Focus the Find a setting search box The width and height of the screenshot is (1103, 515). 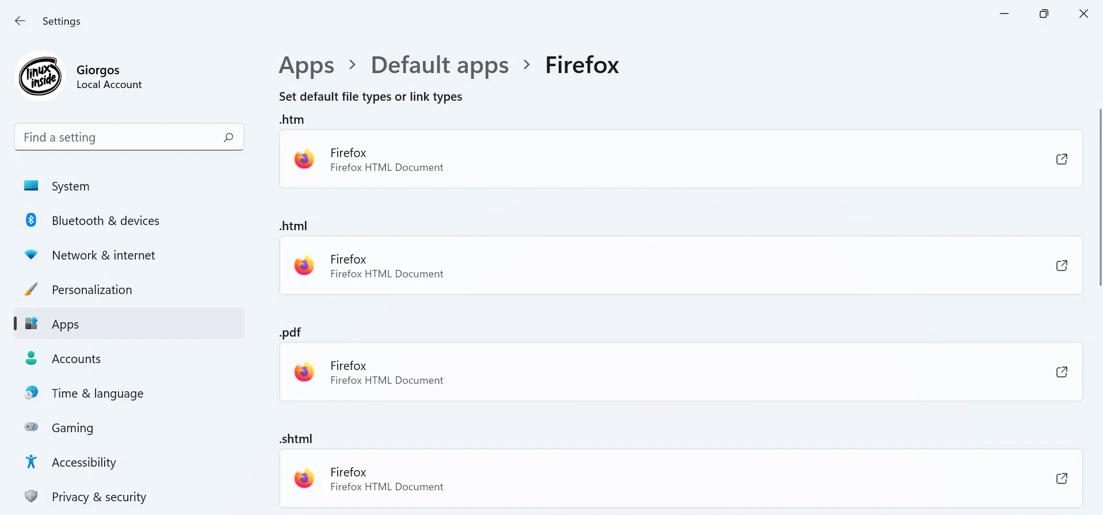coord(129,137)
